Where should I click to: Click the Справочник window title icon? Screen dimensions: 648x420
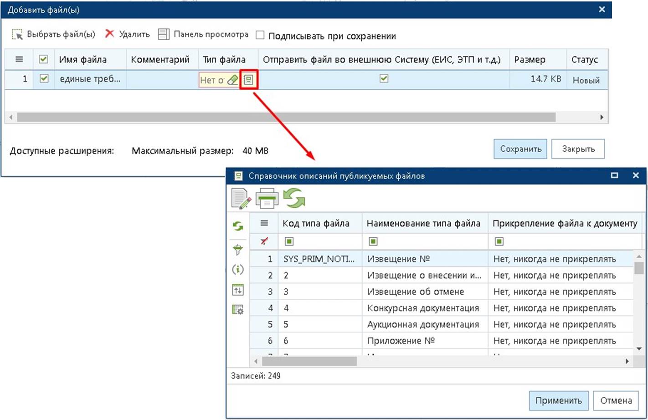click(x=237, y=176)
